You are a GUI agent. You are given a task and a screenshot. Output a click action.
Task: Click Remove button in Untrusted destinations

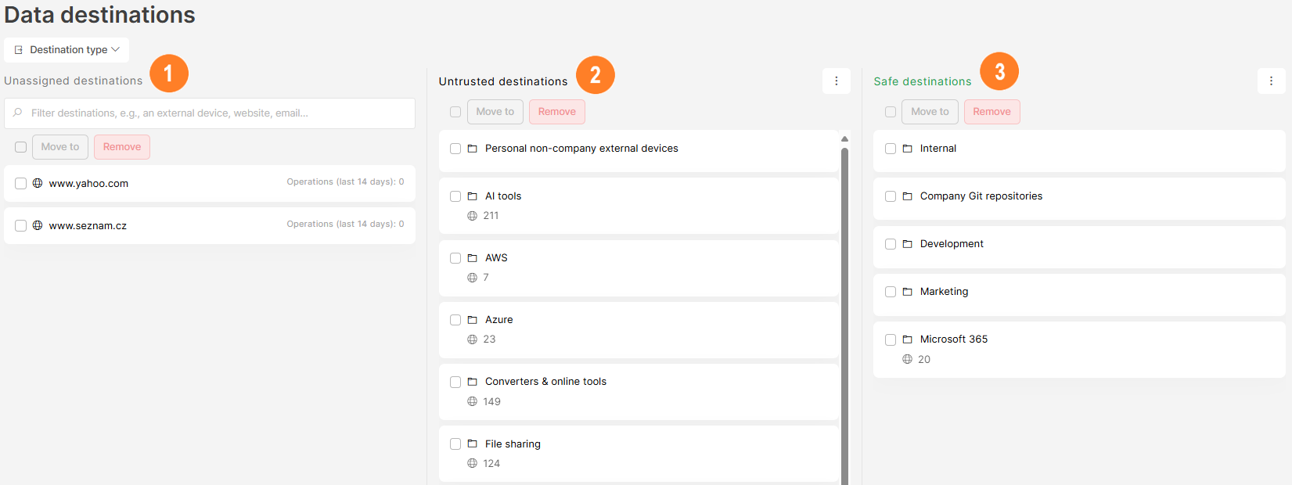(x=557, y=112)
